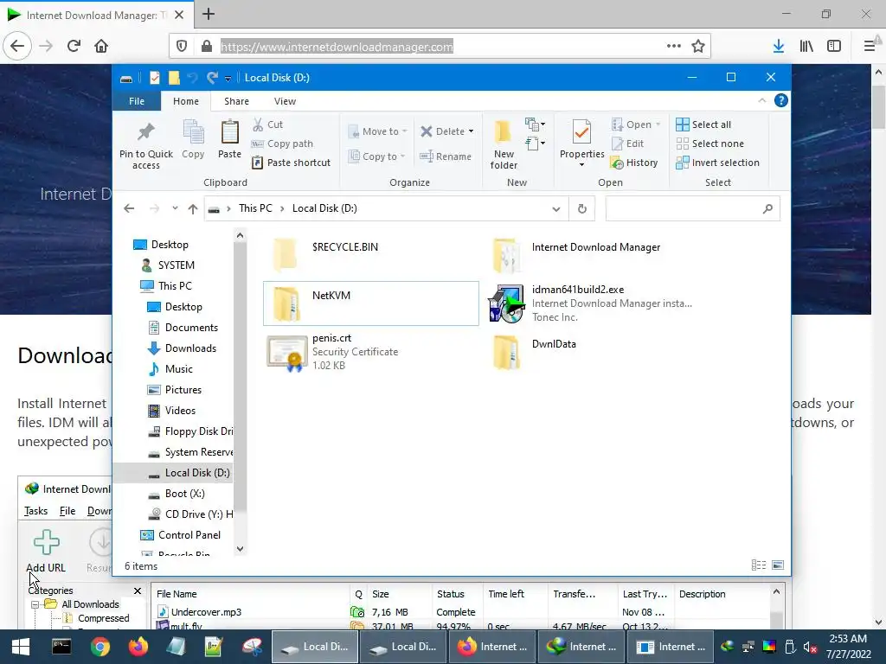
Task: Click Cut in the Clipboard group
Action: point(268,124)
